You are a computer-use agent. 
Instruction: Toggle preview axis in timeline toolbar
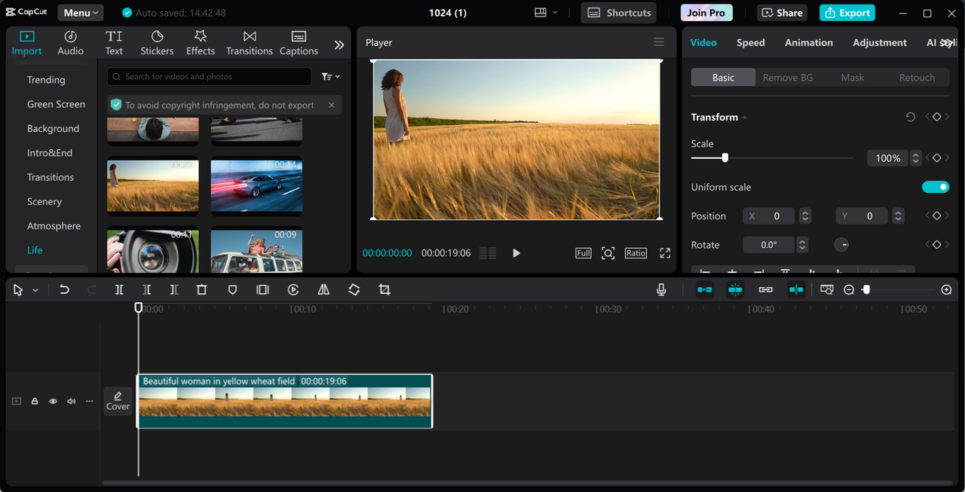coord(796,289)
